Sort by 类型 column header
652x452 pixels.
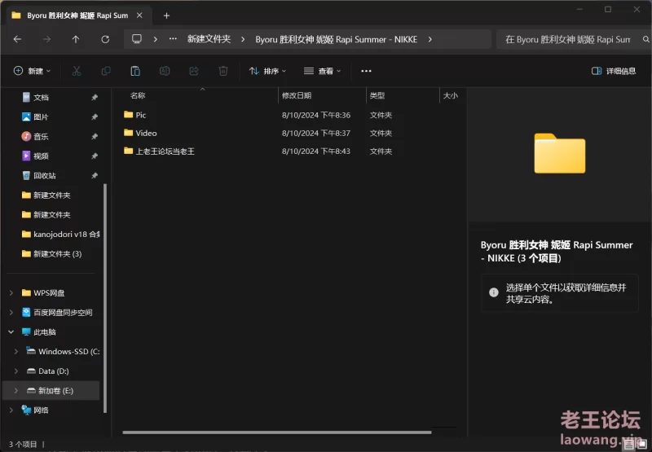(x=377, y=95)
